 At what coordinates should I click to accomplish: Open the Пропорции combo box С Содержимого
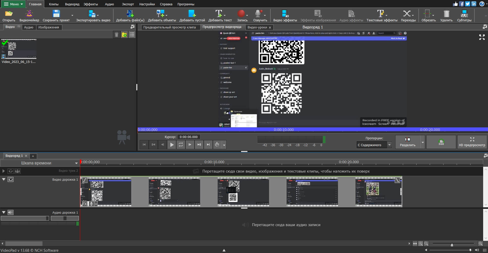point(374,145)
